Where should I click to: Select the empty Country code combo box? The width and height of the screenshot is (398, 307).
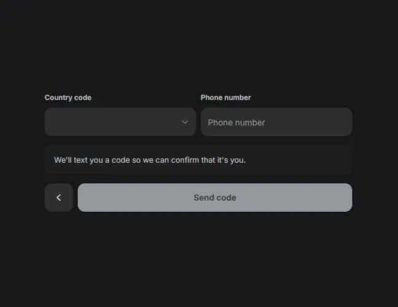coord(120,122)
